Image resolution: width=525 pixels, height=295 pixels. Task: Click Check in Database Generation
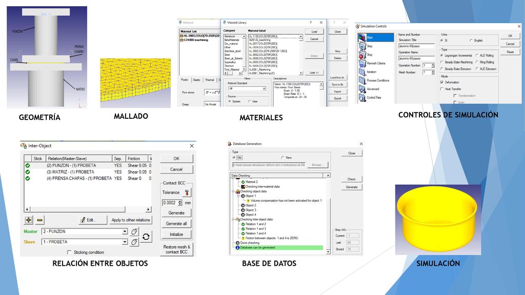(x=352, y=179)
